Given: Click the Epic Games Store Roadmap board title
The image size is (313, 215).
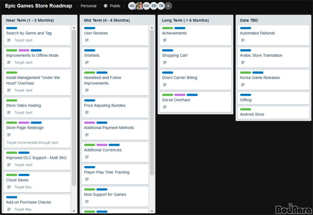Looking at the screenshot, I should pyautogui.click(x=39, y=6).
